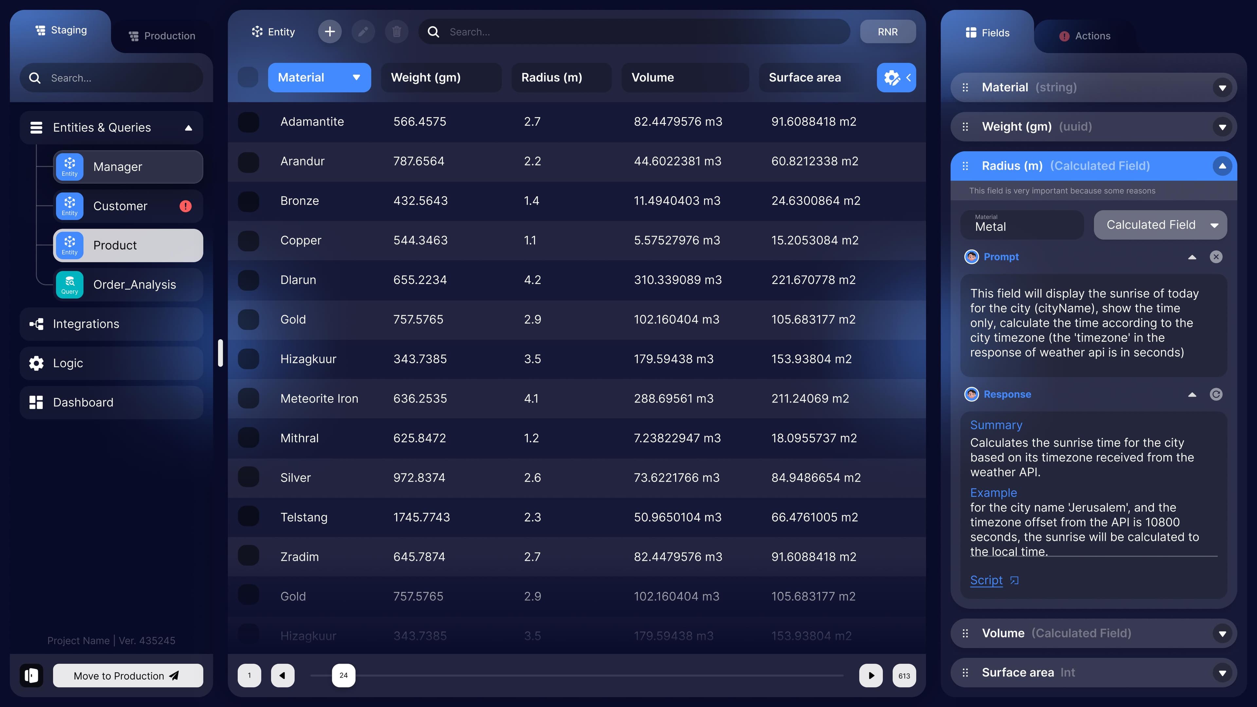1257x707 pixels.
Task: Click the Customer error alert icon
Action: pyautogui.click(x=185, y=206)
